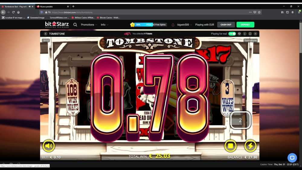Add Tombstone game to favorites heart
This screenshot has height=170, width=302.
point(239,34)
